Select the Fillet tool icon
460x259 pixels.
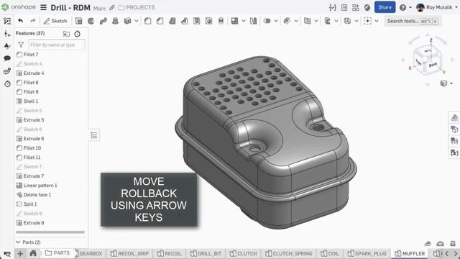tap(148, 21)
